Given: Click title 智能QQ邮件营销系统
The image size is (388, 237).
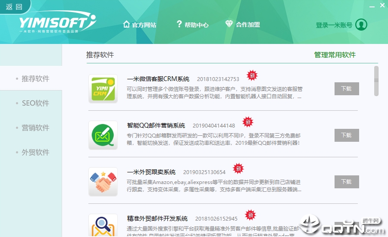Looking at the screenshot, I should click(156, 125).
